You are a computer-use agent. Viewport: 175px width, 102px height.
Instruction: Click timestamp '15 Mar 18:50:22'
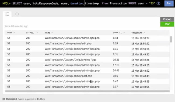[140, 44]
